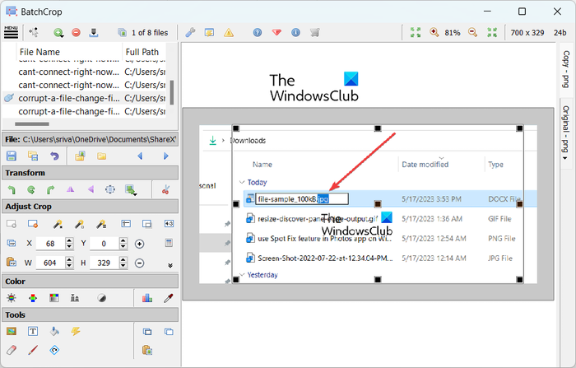
Task: Click the zoom in magnifier icon
Action: (434, 32)
